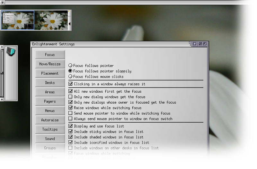Open the Focus settings tab
This screenshot has height=169, width=257.
[x=50, y=54]
